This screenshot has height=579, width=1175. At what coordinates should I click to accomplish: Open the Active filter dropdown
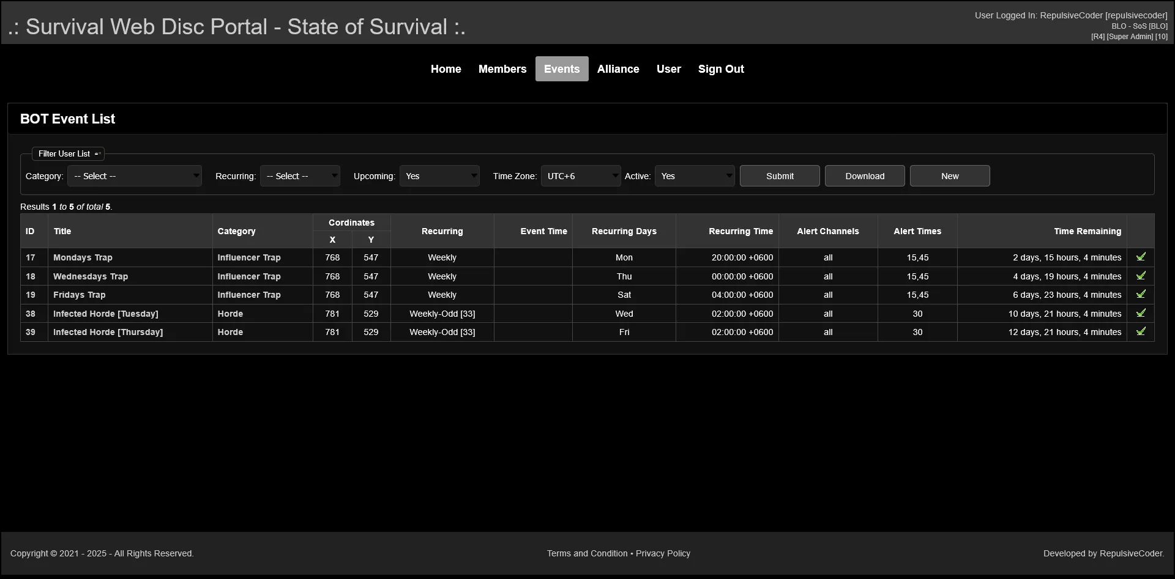(x=695, y=176)
